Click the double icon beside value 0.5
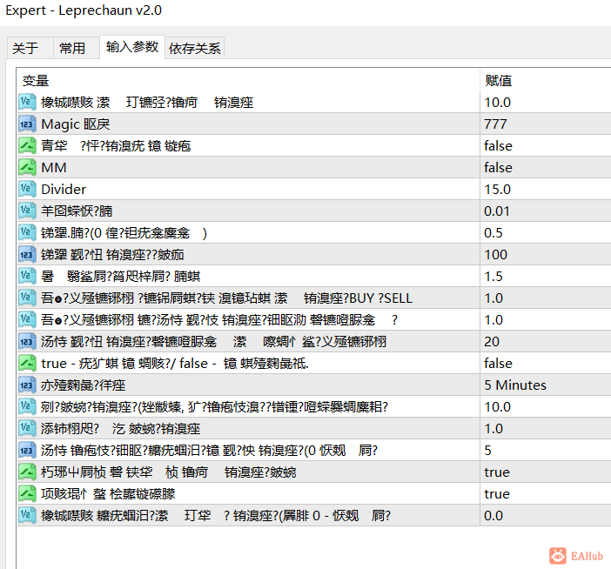Screen dimensions: 611x569 point(27,233)
